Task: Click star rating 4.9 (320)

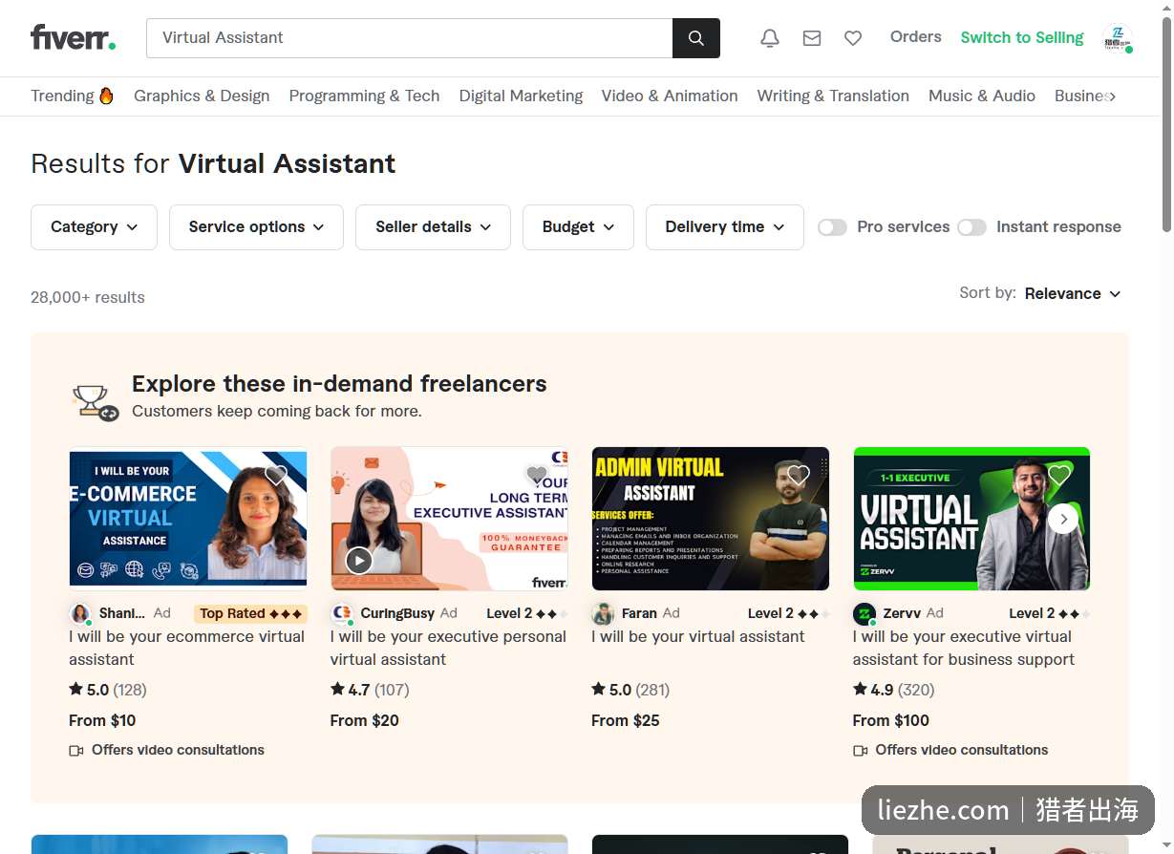Action: [x=893, y=690]
